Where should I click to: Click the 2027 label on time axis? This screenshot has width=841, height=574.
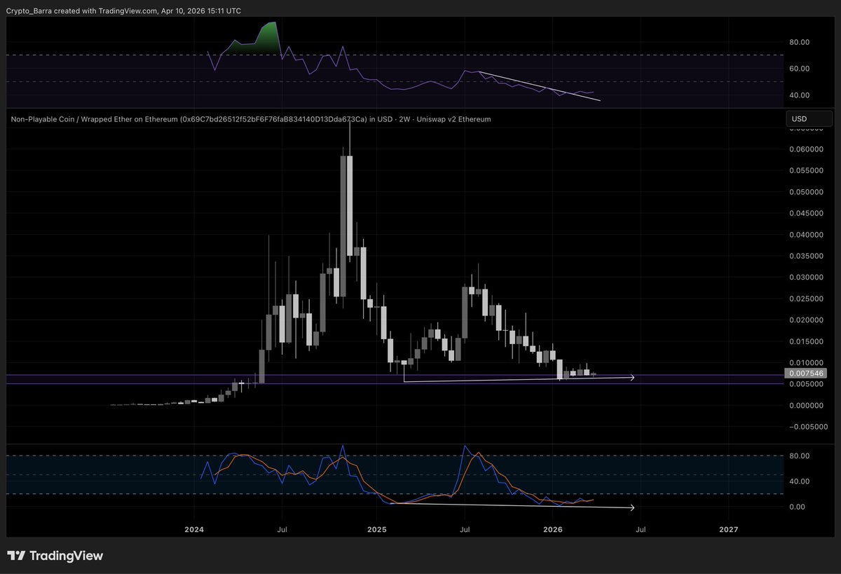[x=729, y=529]
